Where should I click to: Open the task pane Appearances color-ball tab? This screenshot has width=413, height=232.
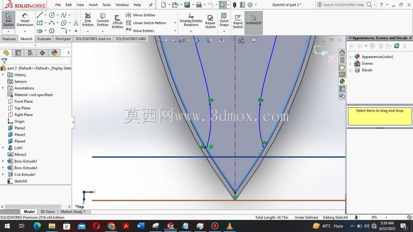pos(342,82)
